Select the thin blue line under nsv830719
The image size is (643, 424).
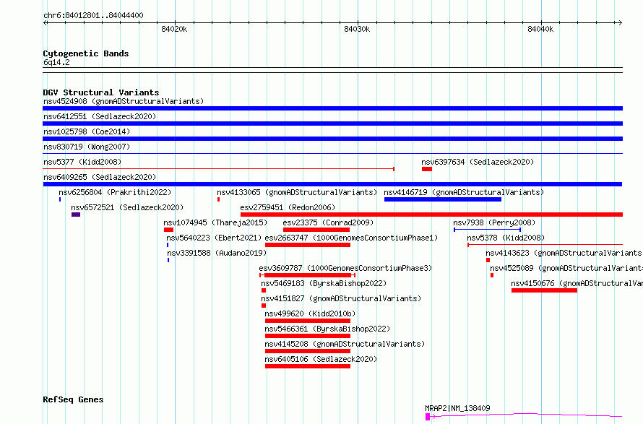click(x=332, y=154)
